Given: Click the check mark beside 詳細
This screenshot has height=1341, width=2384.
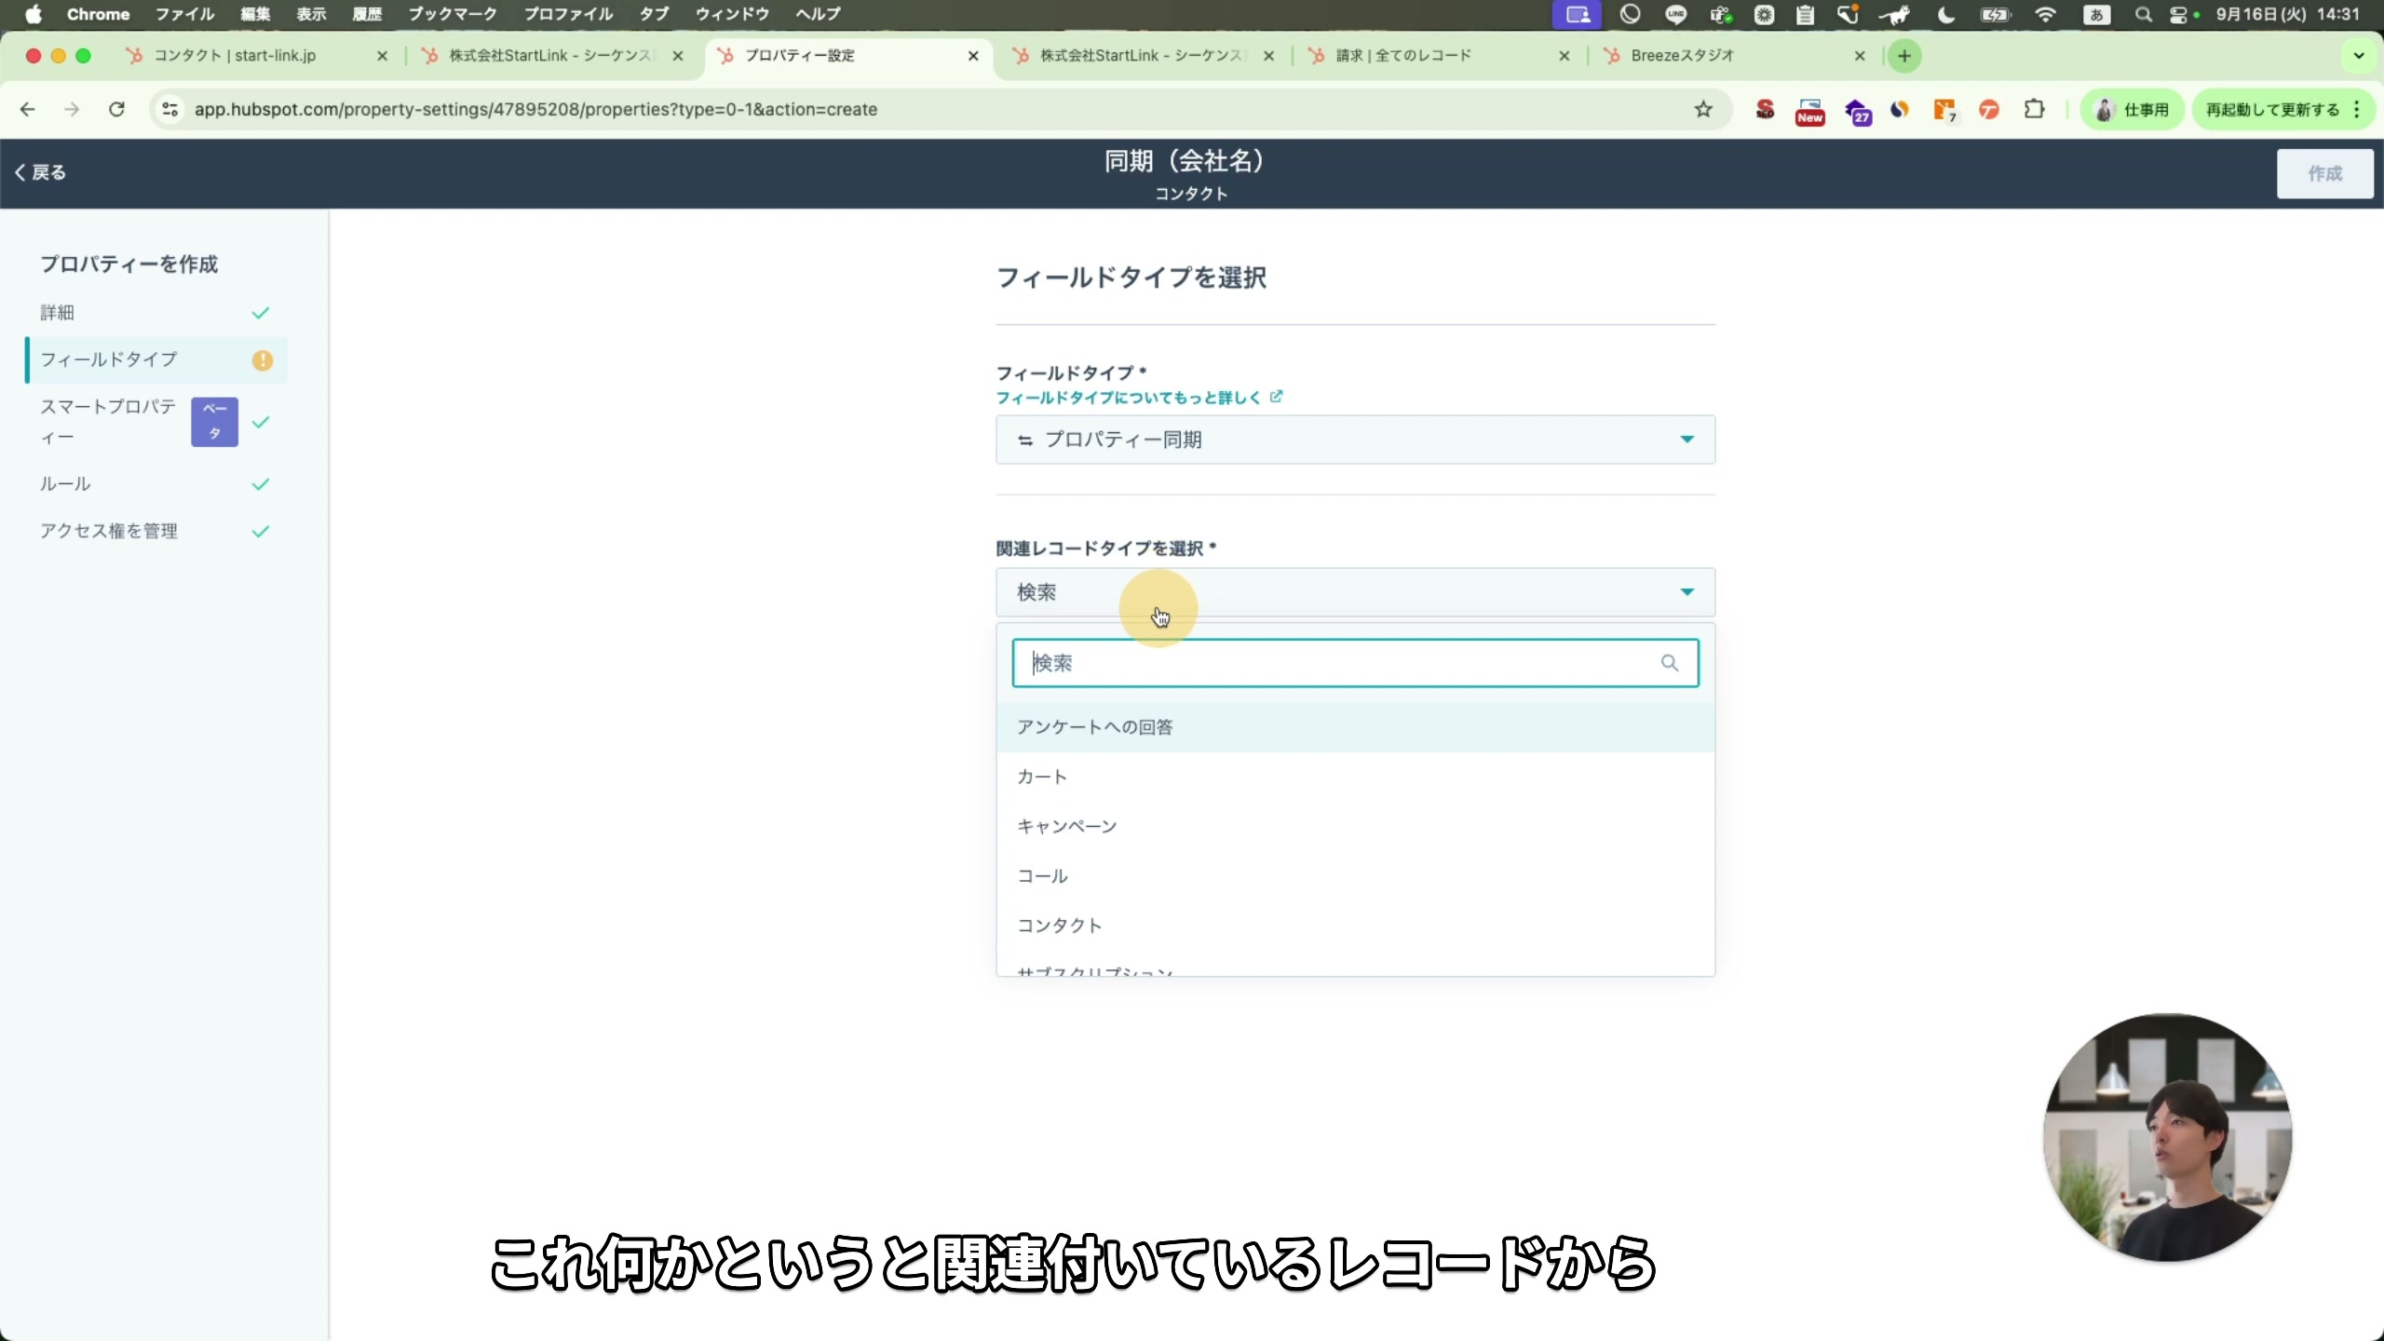Looking at the screenshot, I should [x=261, y=313].
